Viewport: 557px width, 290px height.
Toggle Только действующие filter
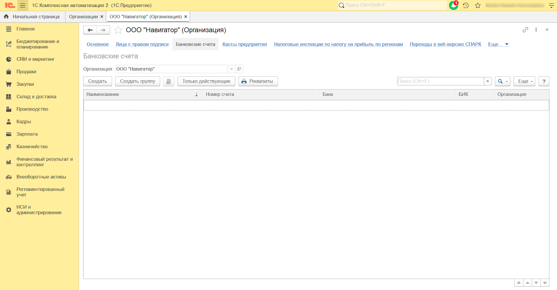click(x=206, y=81)
